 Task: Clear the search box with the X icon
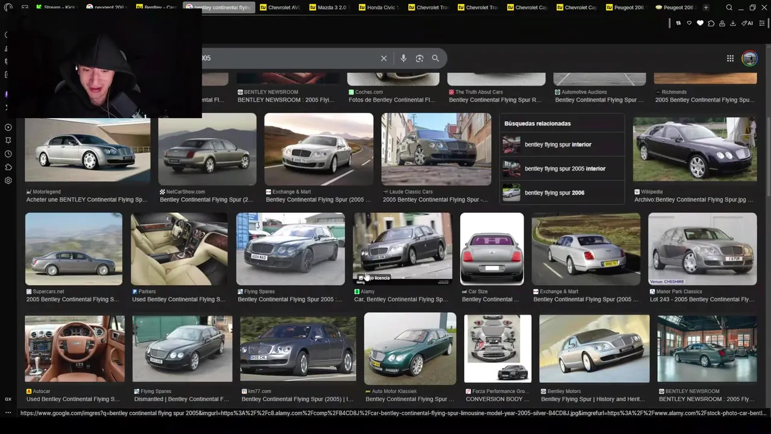coord(384,58)
